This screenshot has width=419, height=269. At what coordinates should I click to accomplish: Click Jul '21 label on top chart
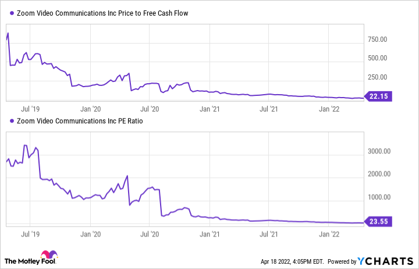click(x=268, y=108)
